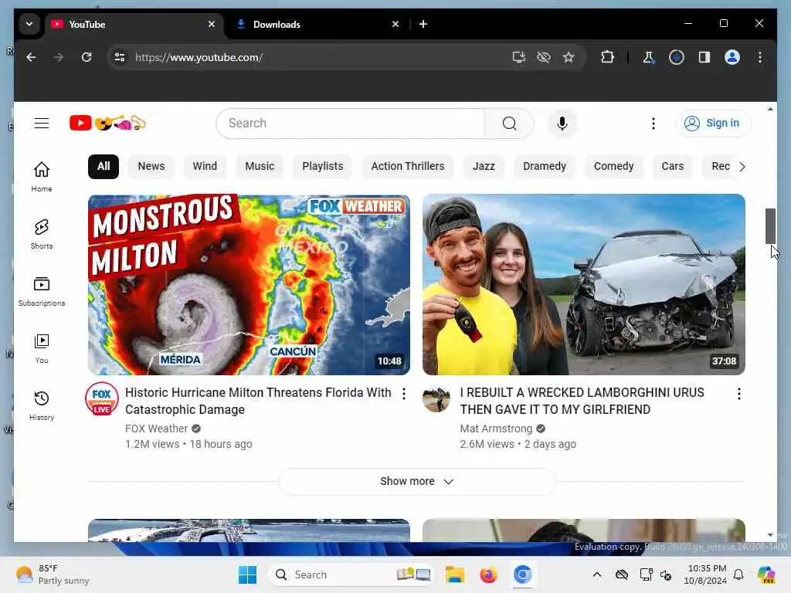Click the YouTube search input field

(x=351, y=124)
